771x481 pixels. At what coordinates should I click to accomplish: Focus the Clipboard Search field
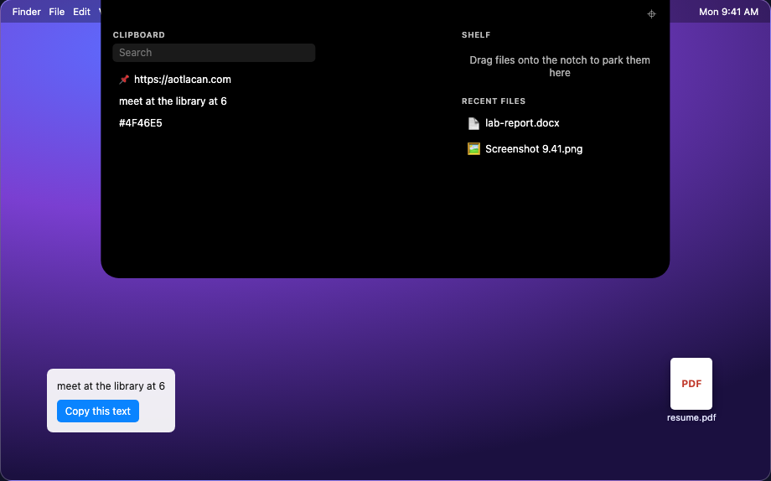[214, 53]
